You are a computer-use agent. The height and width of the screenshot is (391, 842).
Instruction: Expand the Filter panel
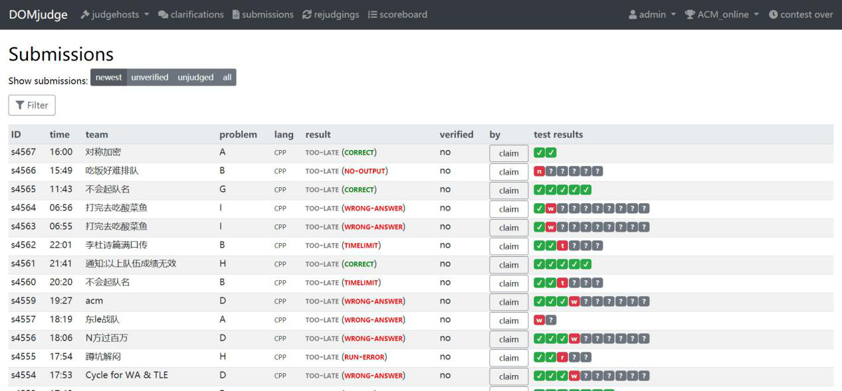[x=32, y=105]
